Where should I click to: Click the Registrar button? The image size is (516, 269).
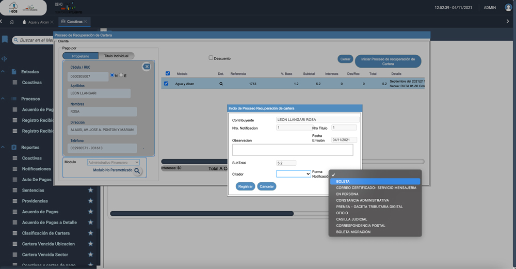245,186
